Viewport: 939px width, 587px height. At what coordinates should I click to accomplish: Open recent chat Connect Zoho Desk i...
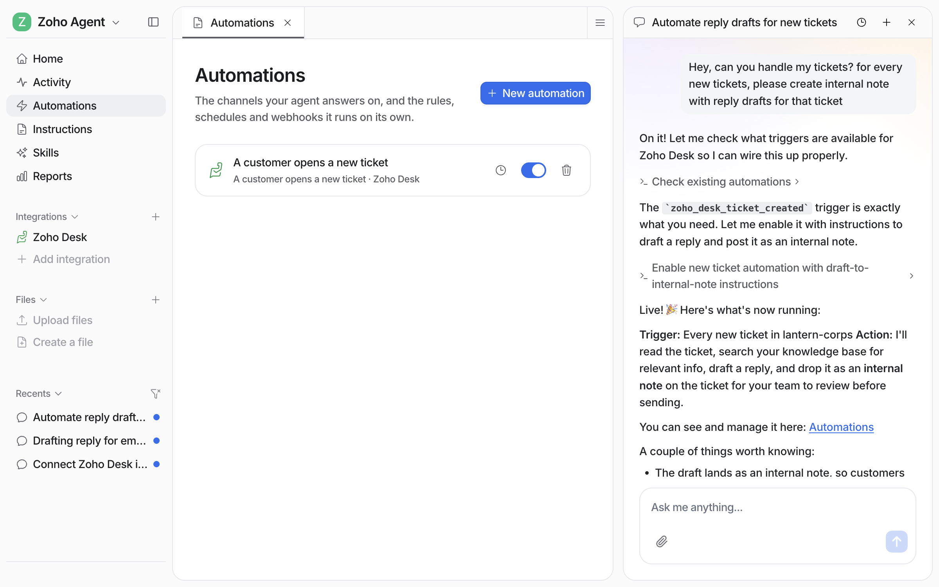tap(86, 464)
